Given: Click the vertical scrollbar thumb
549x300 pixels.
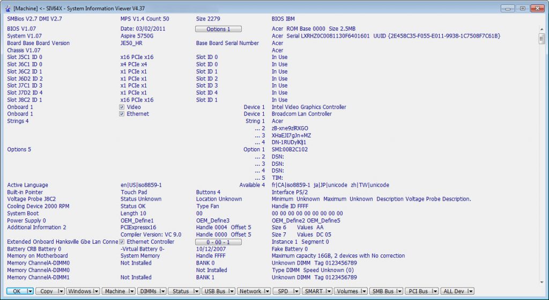Looking at the screenshot, I should pyautogui.click(x=542, y=39).
